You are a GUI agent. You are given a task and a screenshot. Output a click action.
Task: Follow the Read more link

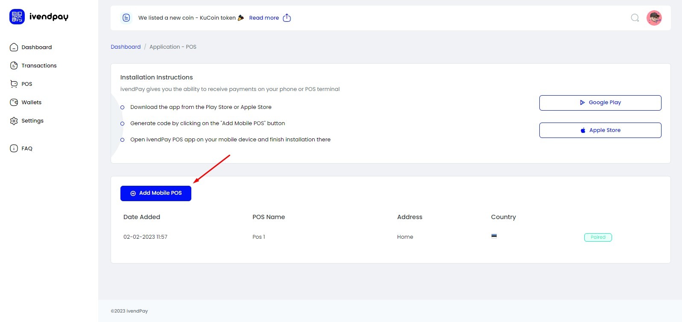coord(264,18)
